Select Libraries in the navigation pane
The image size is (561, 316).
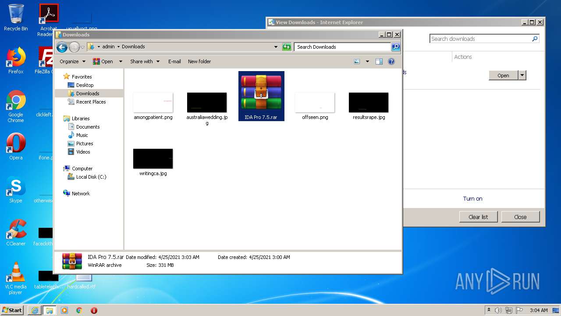(x=81, y=118)
